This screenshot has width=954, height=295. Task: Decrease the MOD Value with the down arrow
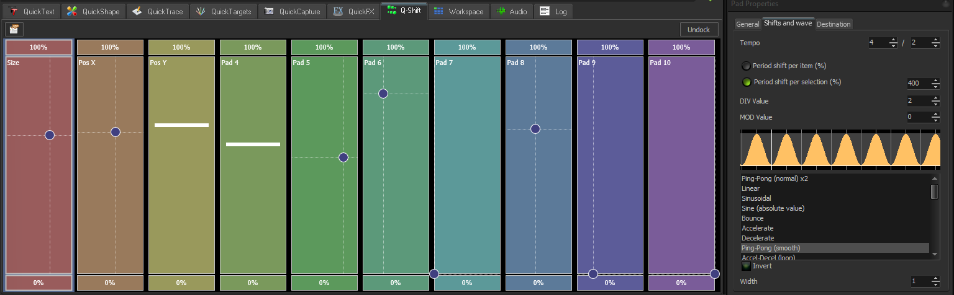point(935,120)
